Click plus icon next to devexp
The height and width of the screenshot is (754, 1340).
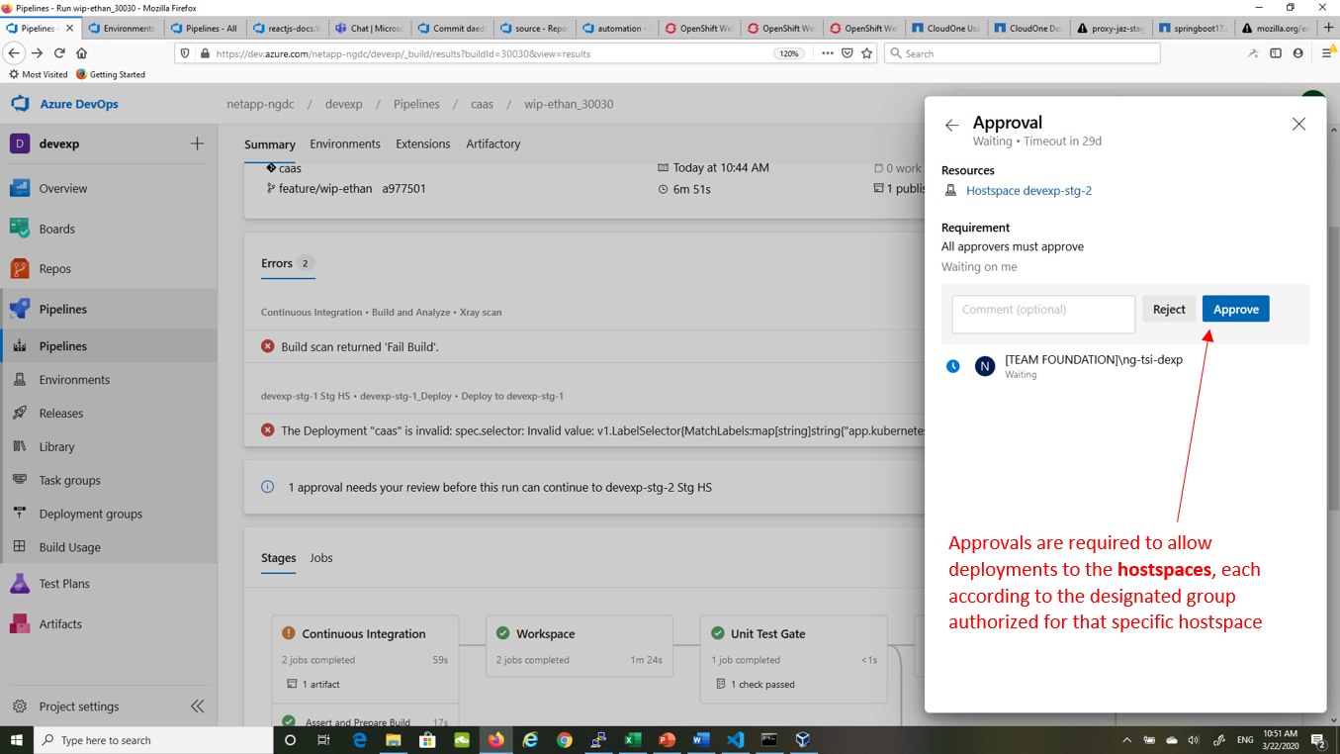pyautogui.click(x=197, y=143)
